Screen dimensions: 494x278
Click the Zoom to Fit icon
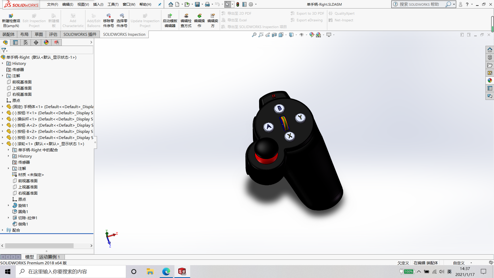(254, 35)
